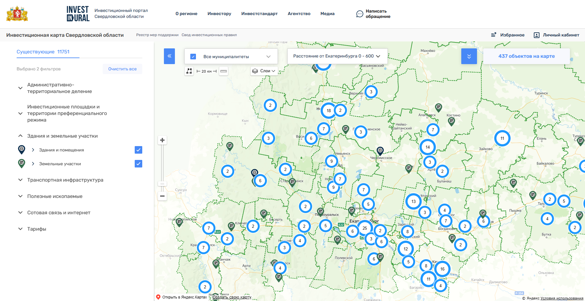
Task: Click the Yandex Maps red pin icon
Action: coord(158,297)
